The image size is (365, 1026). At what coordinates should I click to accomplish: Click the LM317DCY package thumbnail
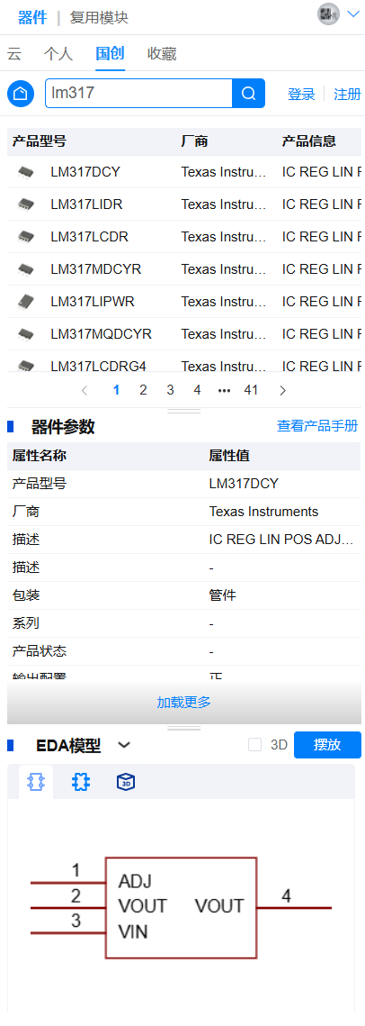click(26, 172)
